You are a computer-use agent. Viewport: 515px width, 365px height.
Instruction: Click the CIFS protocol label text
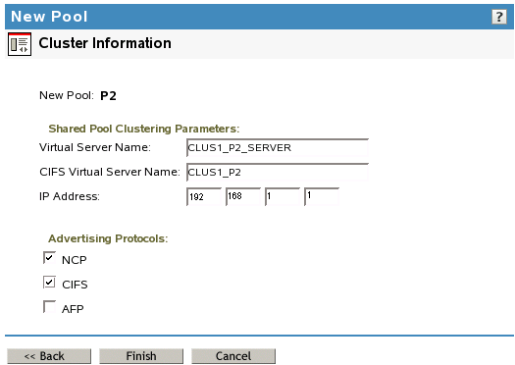click(75, 285)
